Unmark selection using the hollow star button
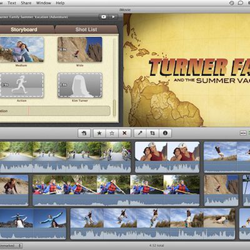The width and height of the screenshot is (250, 250). click(x=112, y=133)
